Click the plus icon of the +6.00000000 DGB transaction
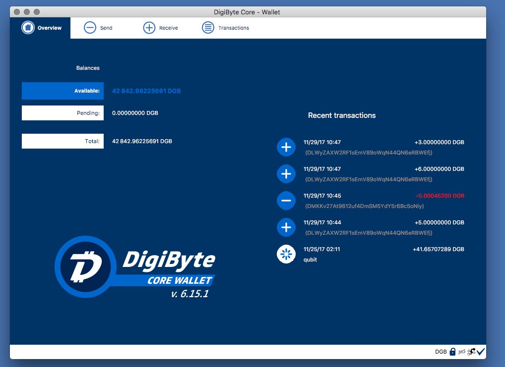505x367 pixels. tap(286, 174)
